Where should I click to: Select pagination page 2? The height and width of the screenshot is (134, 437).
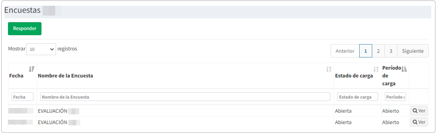378,51
